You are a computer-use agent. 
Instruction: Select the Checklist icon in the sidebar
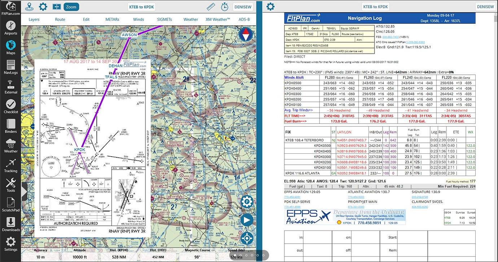[x=10, y=106]
